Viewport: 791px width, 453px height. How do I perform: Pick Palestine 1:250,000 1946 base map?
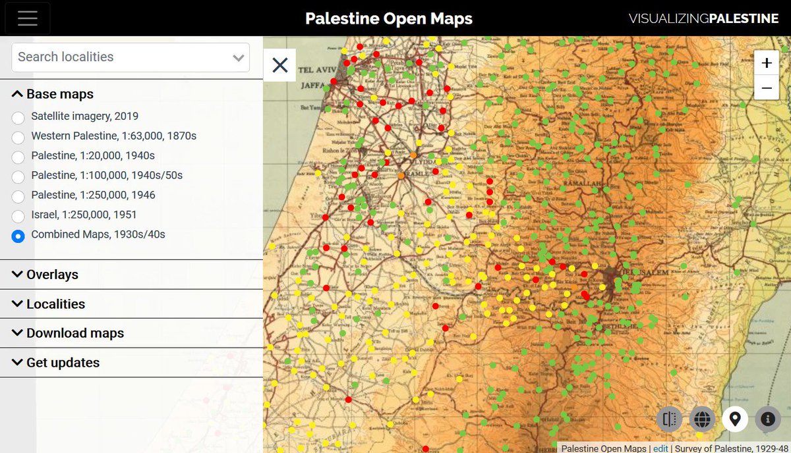(18, 196)
